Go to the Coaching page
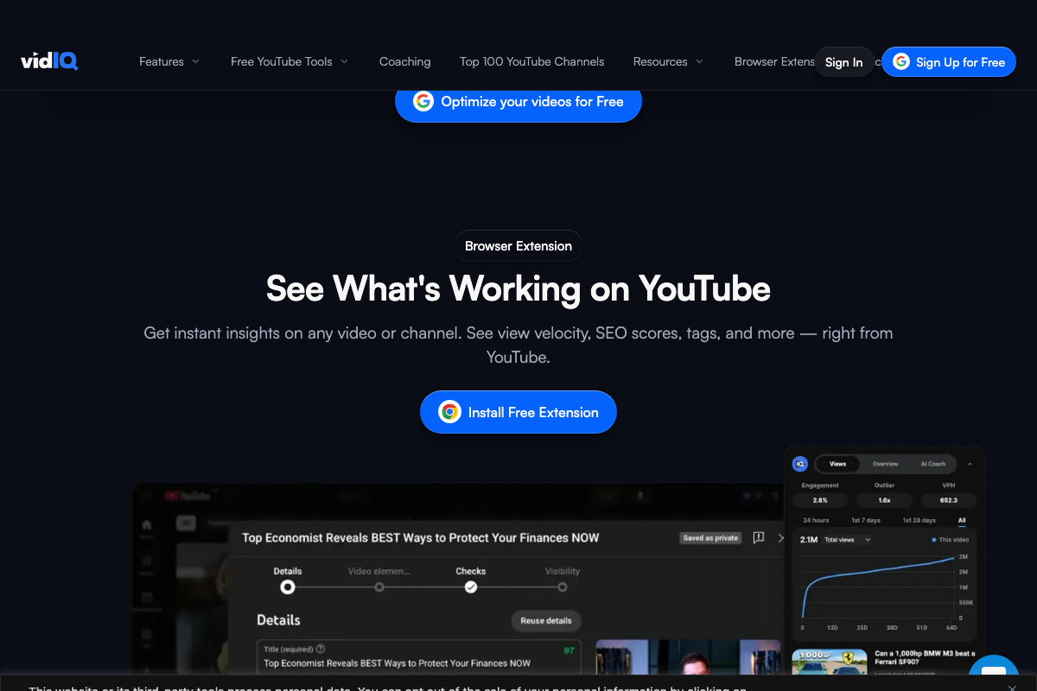 point(404,61)
